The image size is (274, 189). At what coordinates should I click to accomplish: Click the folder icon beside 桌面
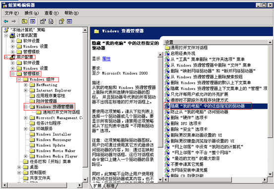coord(25,167)
